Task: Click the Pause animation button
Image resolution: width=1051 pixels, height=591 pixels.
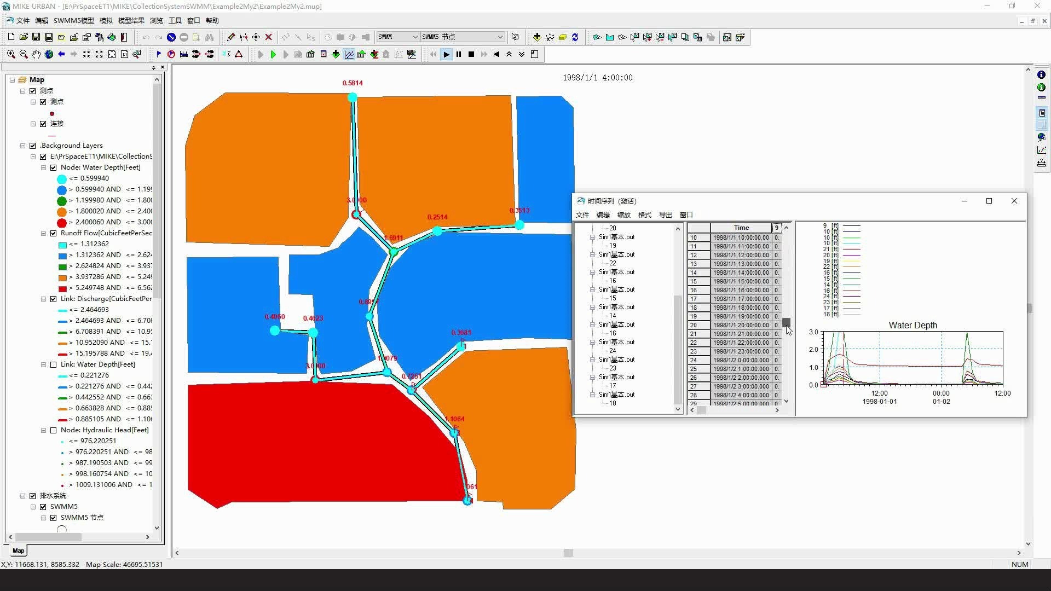Action: pyautogui.click(x=459, y=54)
